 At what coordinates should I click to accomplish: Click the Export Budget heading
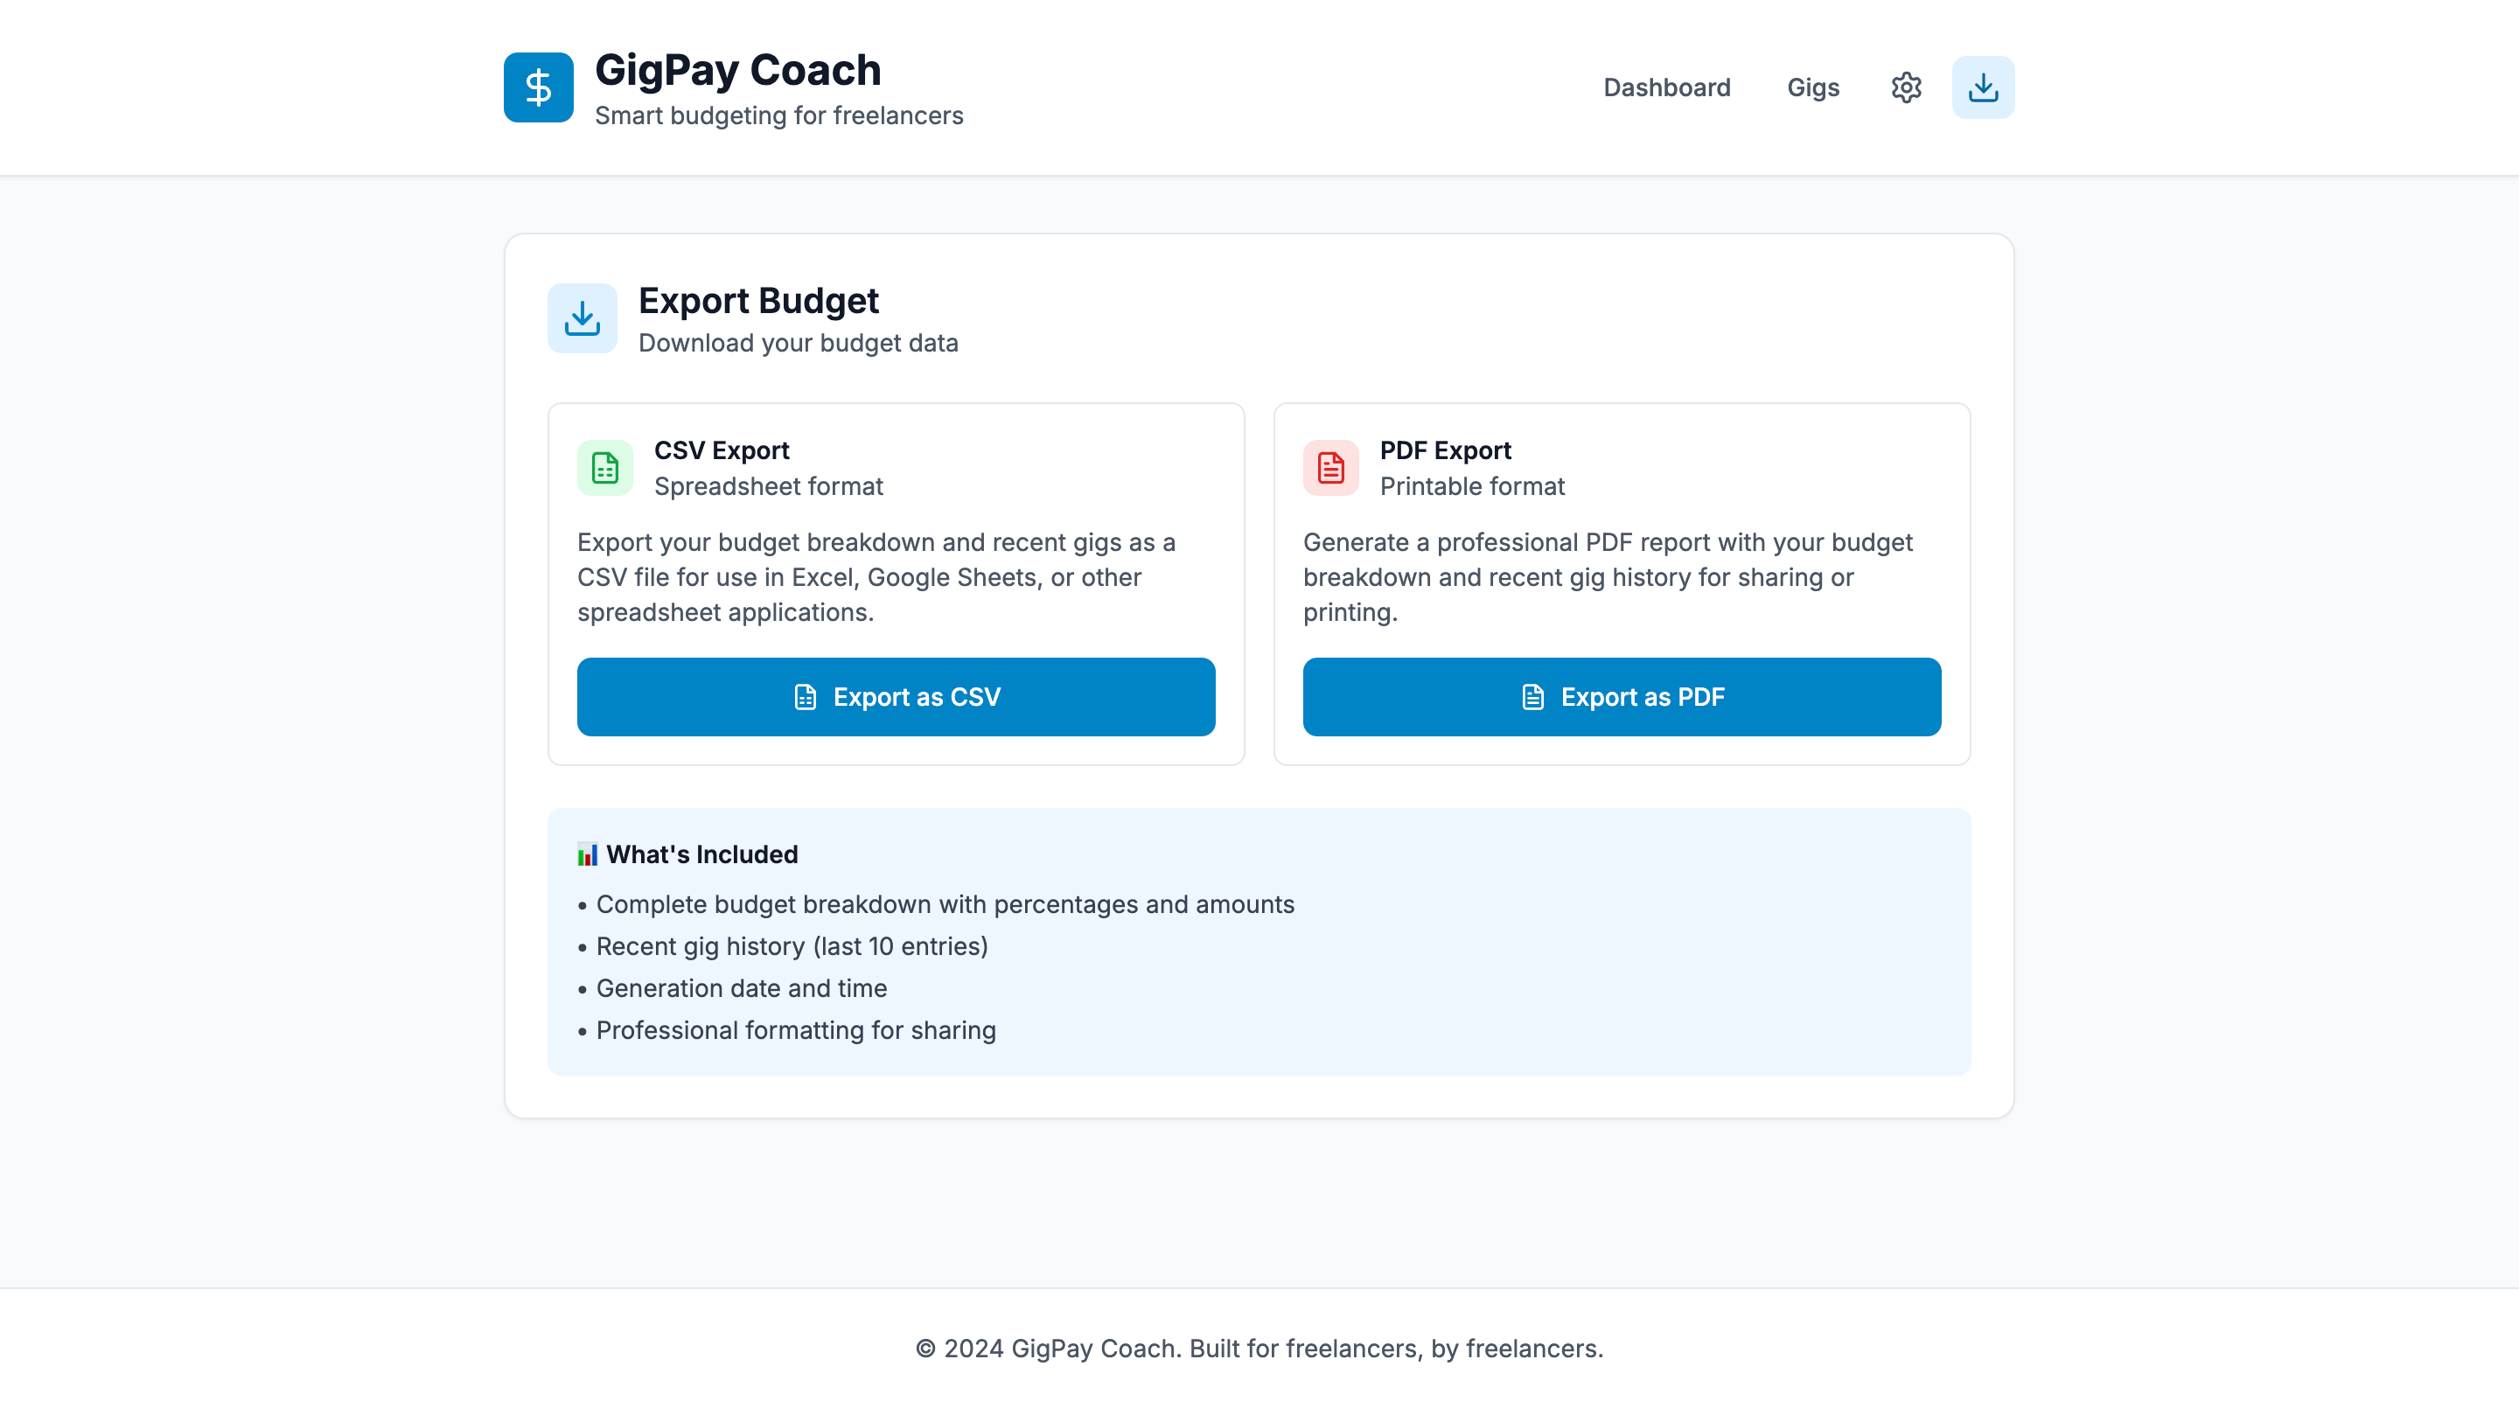point(759,301)
